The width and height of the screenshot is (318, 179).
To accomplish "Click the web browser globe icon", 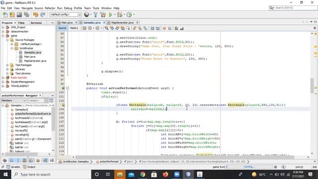I will pyautogui.click(x=86, y=14).
